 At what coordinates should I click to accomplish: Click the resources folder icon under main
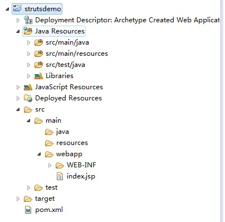[x=49, y=143]
